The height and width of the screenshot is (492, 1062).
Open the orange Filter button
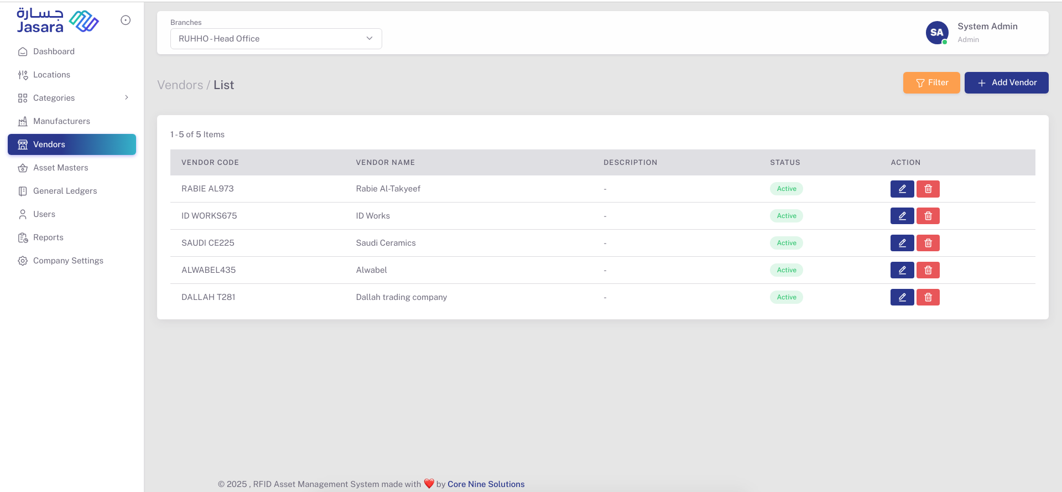tap(931, 82)
